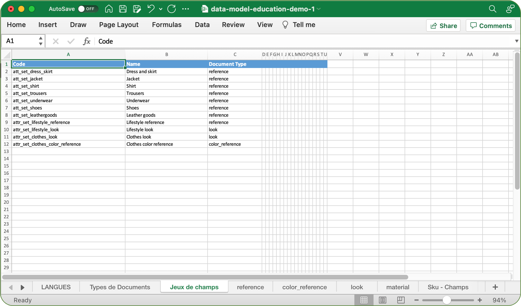Click the Document Type header cell
The height and width of the screenshot is (306, 521).
pos(235,64)
